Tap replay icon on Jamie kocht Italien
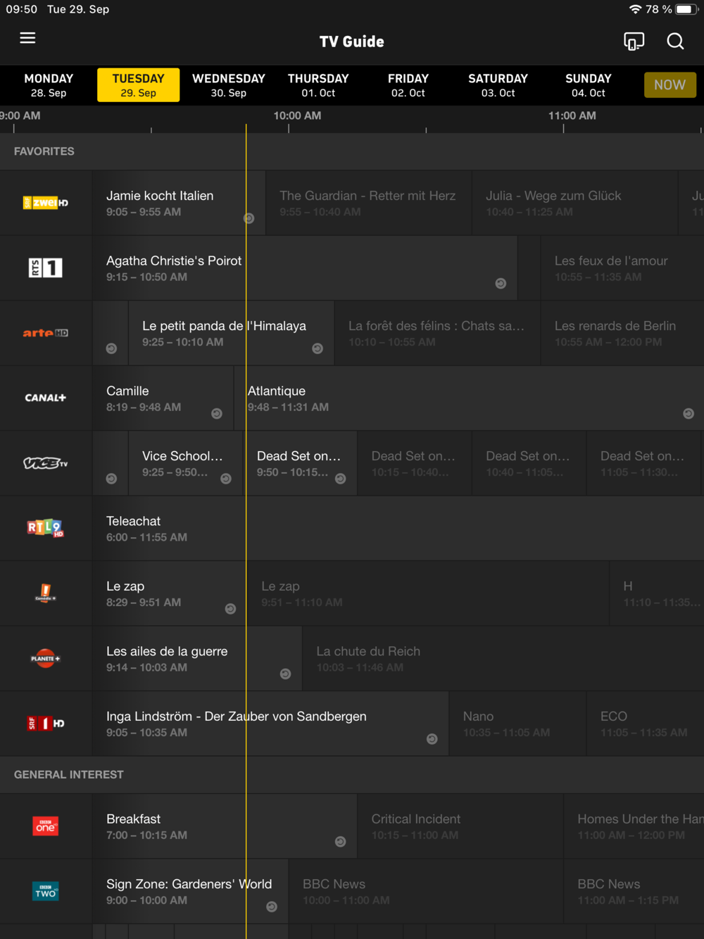The image size is (704, 939). (249, 218)
